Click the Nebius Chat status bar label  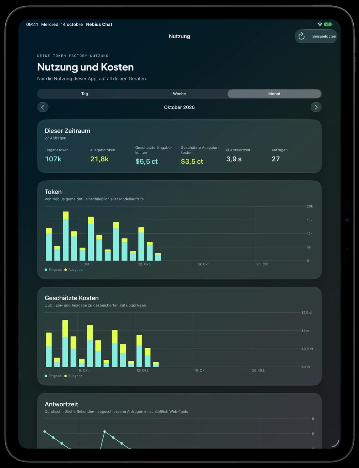(99, 24)
